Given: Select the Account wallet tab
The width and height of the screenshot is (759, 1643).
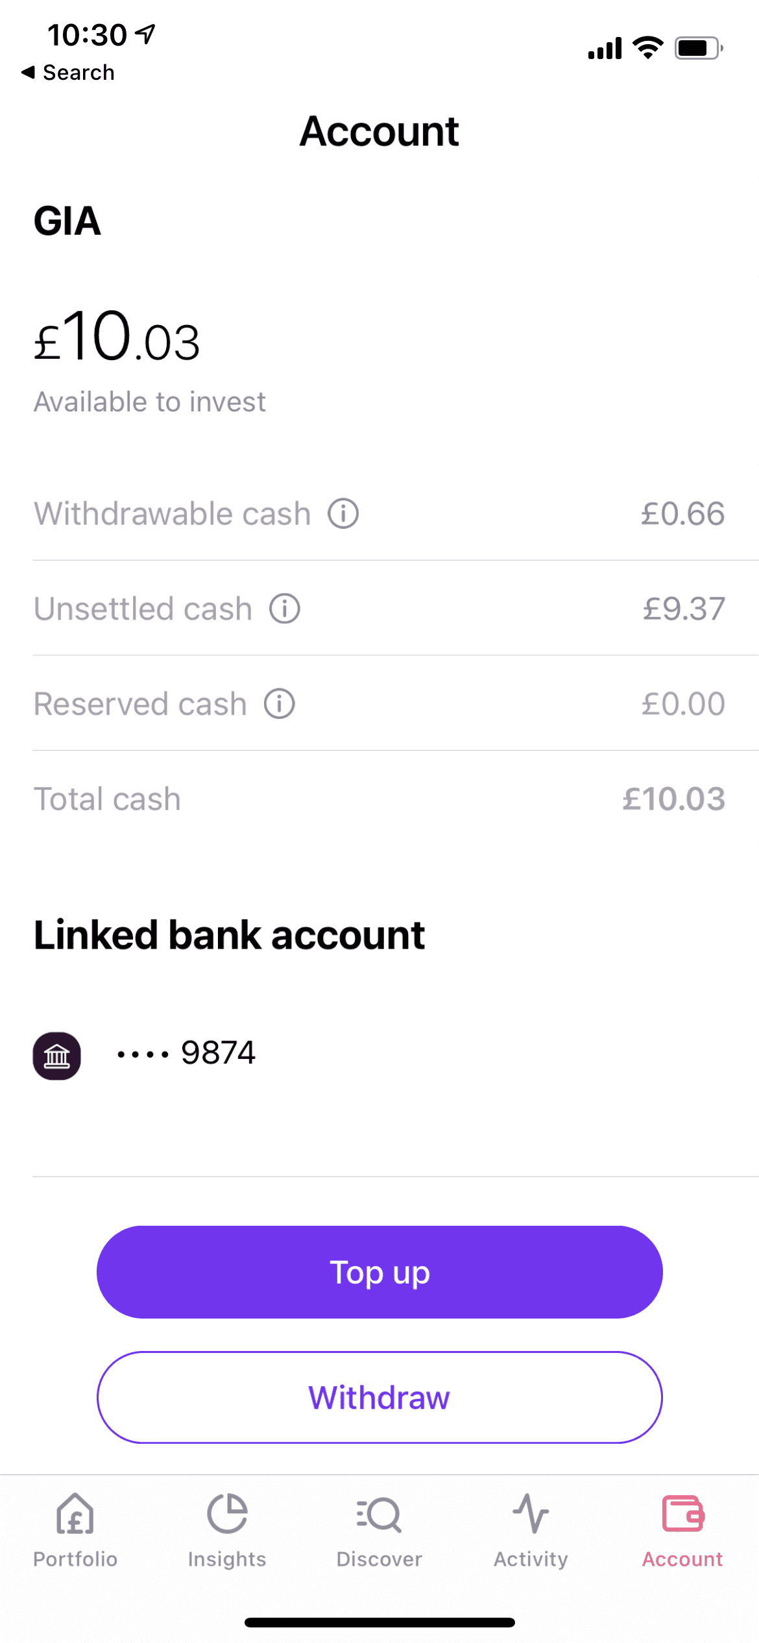Looking at the screenshot, I should (682, 1531).
